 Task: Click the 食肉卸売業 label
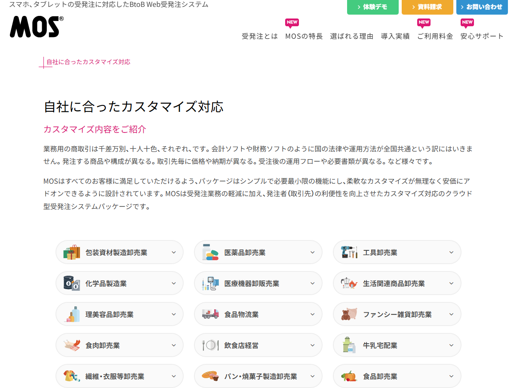coord(103,345)
